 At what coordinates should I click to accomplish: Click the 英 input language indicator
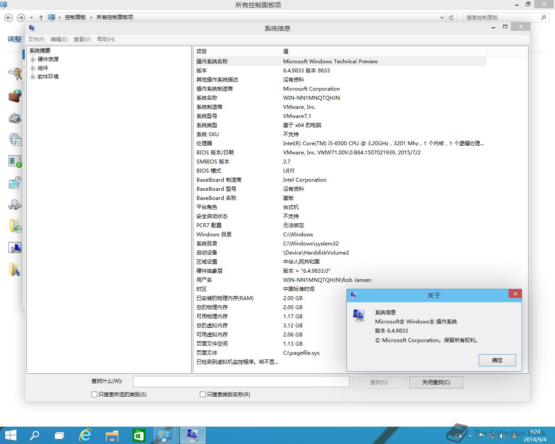[514, 435]
